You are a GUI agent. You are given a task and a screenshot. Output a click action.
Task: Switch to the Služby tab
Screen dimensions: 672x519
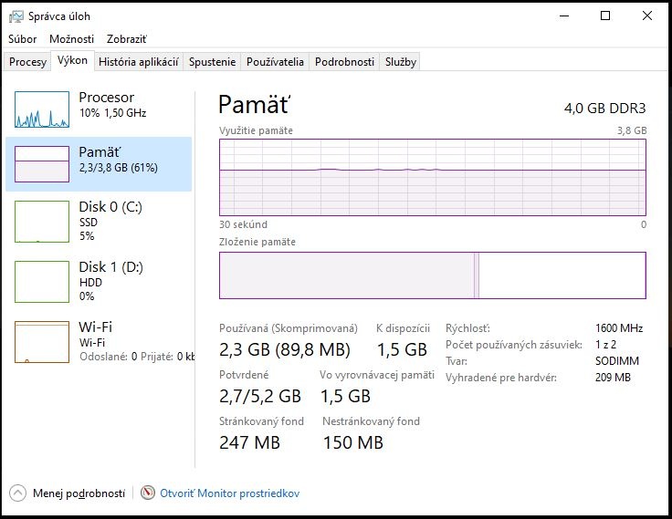[x=401, y=62]
